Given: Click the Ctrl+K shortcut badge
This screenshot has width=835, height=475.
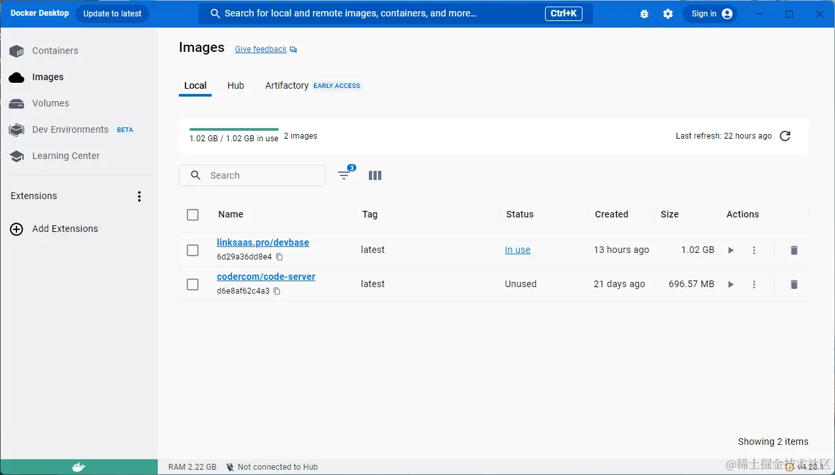Looking at the screenshot, I should click(x=563, y=13).
